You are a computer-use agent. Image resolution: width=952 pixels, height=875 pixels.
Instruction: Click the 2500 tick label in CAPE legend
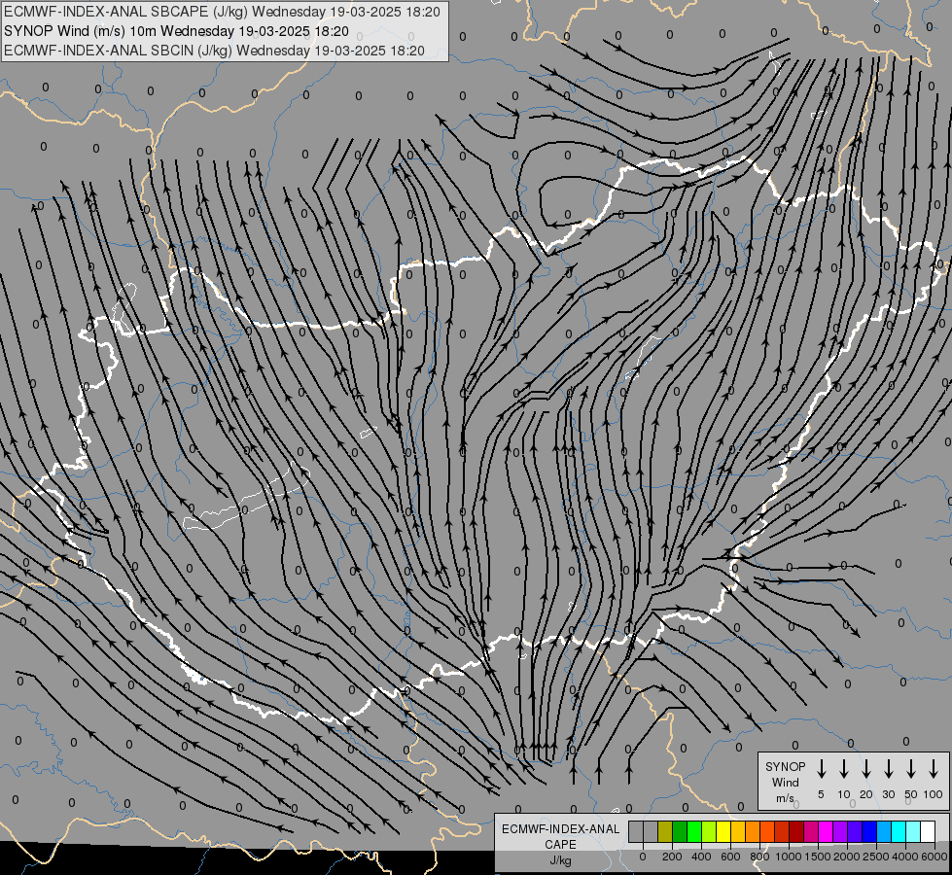point(875,857)
